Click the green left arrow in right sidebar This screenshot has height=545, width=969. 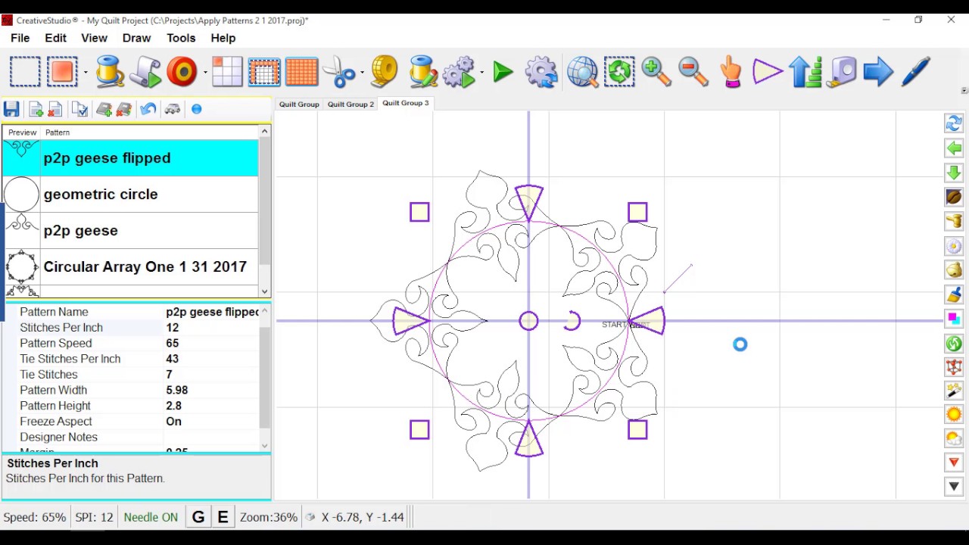coord(954,148)
